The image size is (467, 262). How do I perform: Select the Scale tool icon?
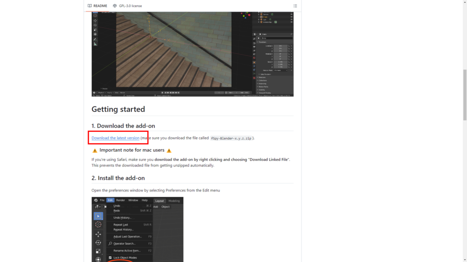coord(98,251)
